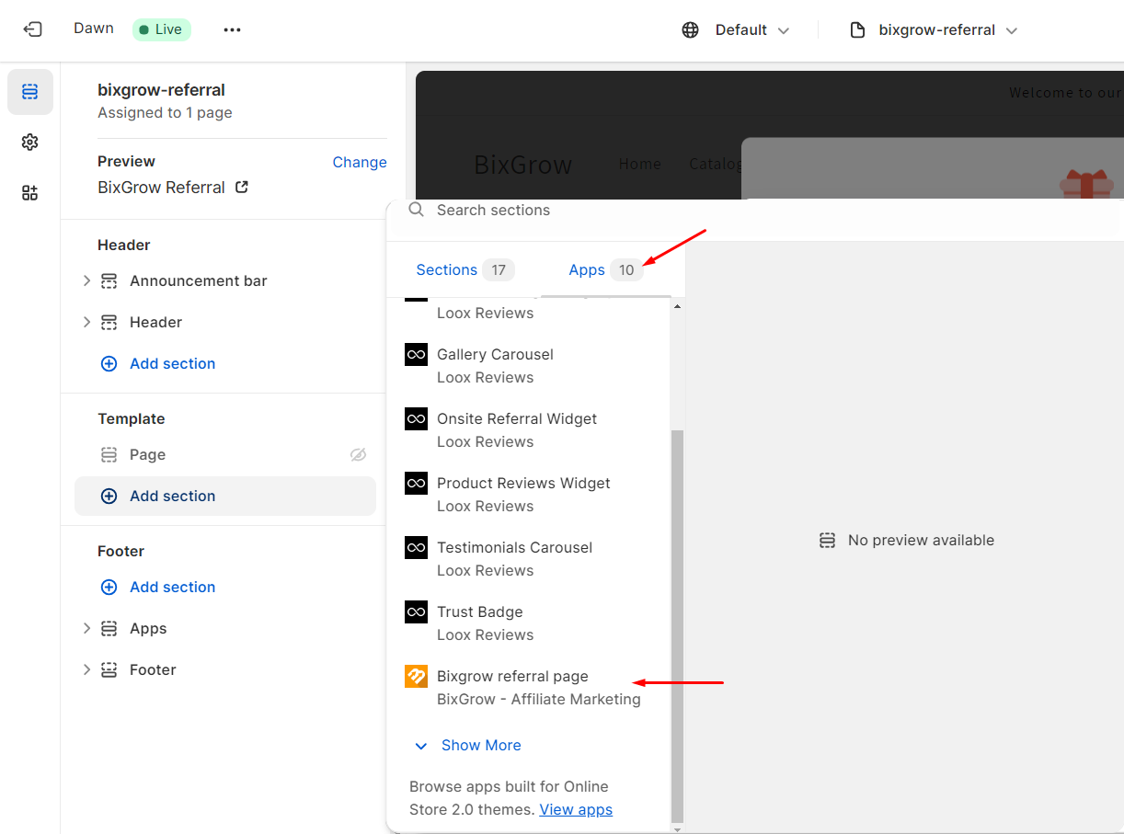Select the Sections sidebar icon
The image size is (1124, 834).
[x=30, y=92]
